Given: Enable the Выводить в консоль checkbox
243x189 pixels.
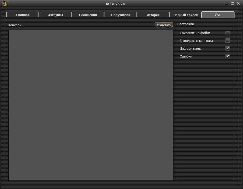Looking at the screenshot, I should coord(228,41).
